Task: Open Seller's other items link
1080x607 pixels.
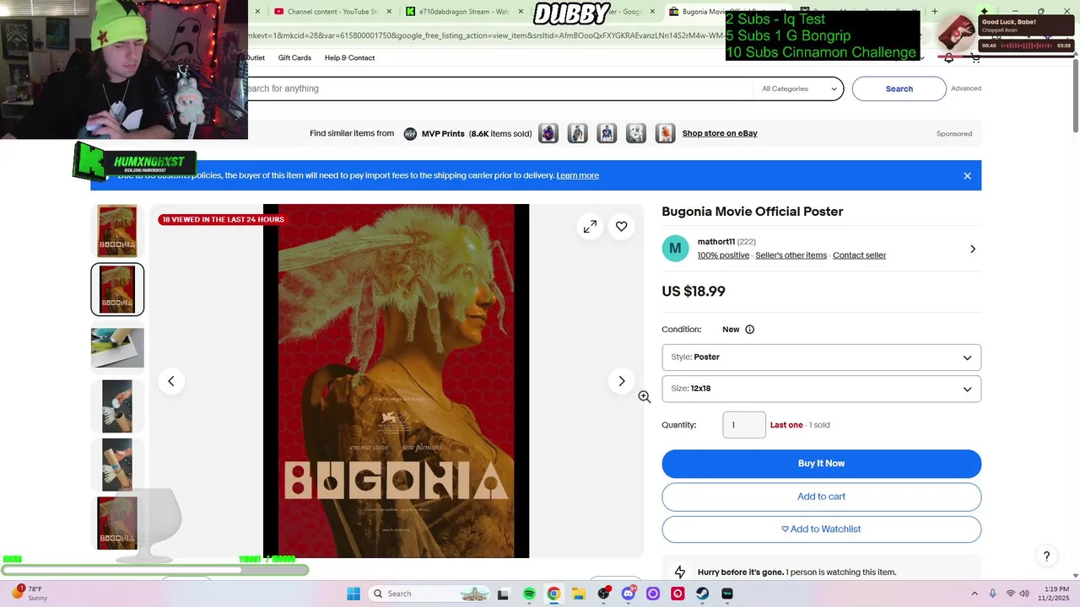Action: point(791,255)
